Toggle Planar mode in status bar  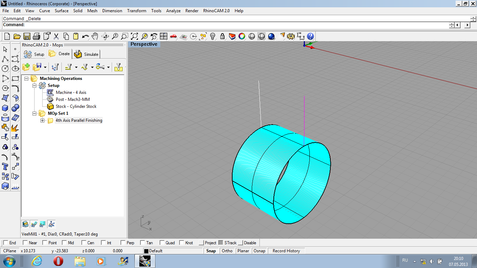tap(243, 251)
